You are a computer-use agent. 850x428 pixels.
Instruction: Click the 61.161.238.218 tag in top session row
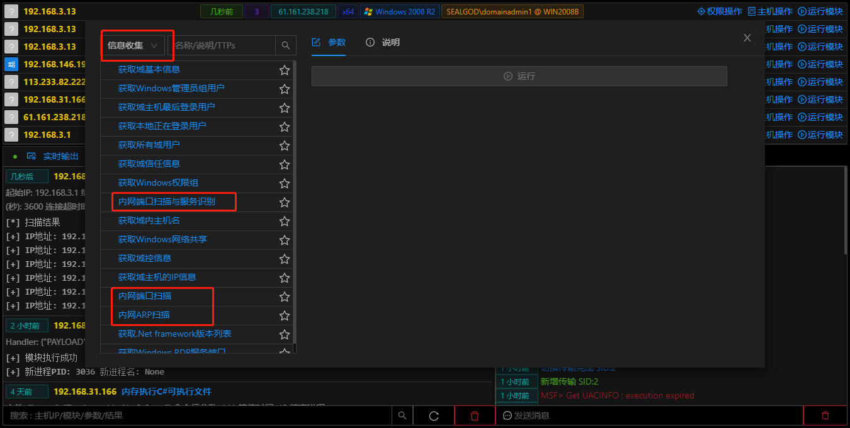tap(303, 11)
